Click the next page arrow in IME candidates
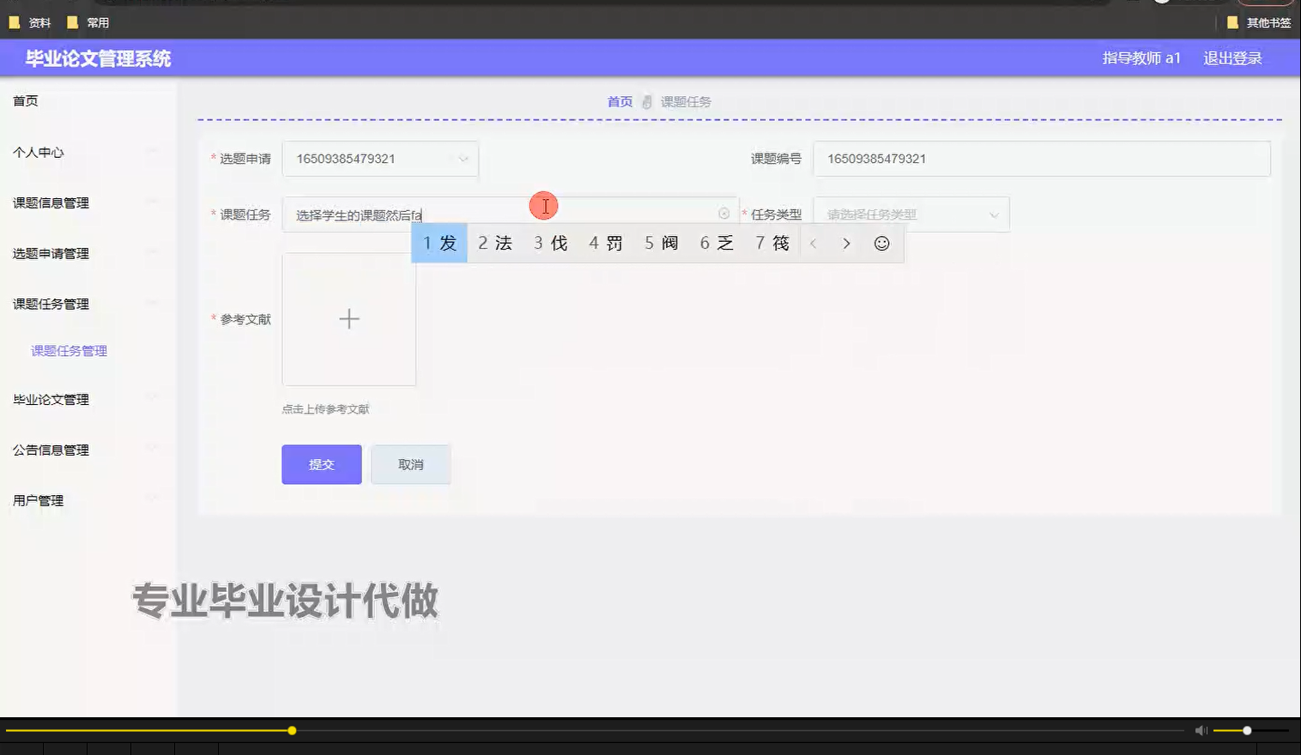 (x=846, y=244)
